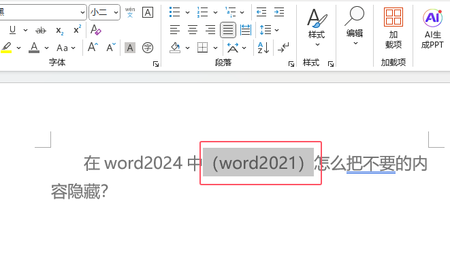Open the font name dropdown arrow
Viewport: 450px width, 254px height.
coord(82,13)
